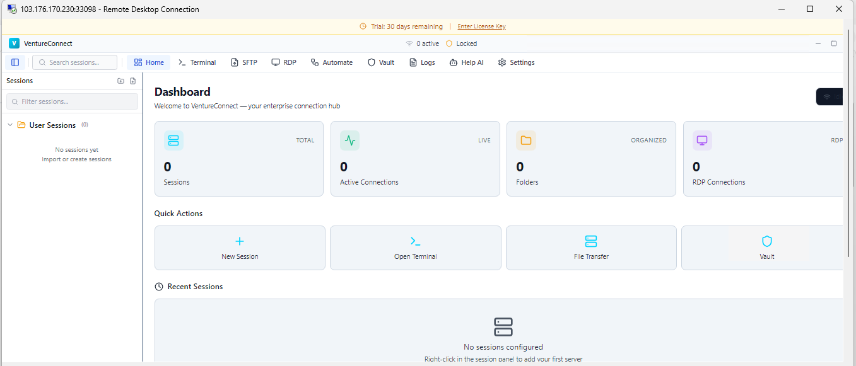856x366 pixels.
Task: Click the Locked shield status icon
Action: pyautogui.click(x=449, y=43)
